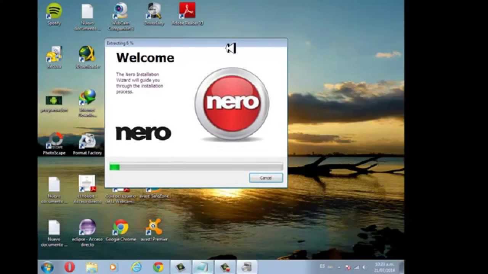Image resolution: width=488 pixels, height=274 pixels.
Task: Click Cancel in the Nero installer
Action: coord(266,178)
